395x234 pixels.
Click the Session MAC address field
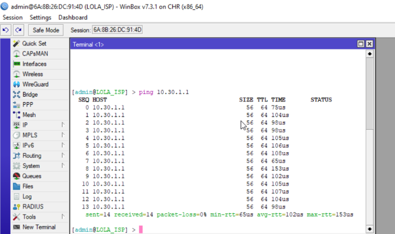pyautogui.click(x=117, y=30)
